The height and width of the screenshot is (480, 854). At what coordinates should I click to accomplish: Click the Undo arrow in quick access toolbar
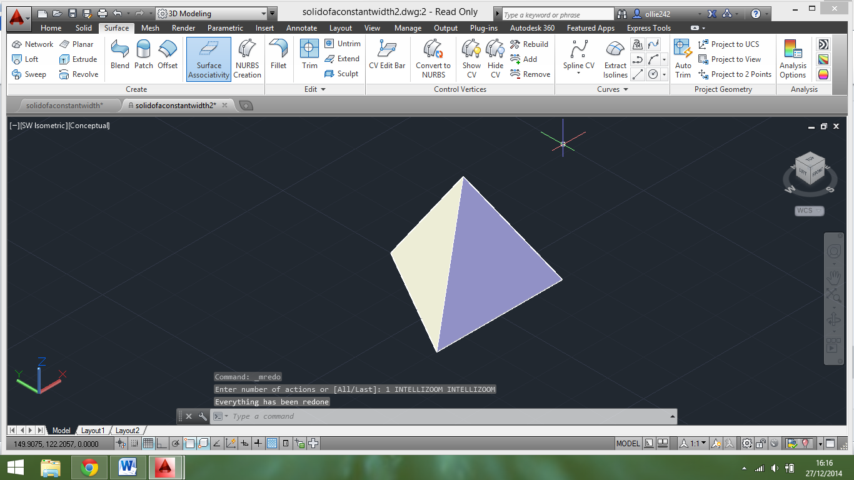click(x=117, y=13)
